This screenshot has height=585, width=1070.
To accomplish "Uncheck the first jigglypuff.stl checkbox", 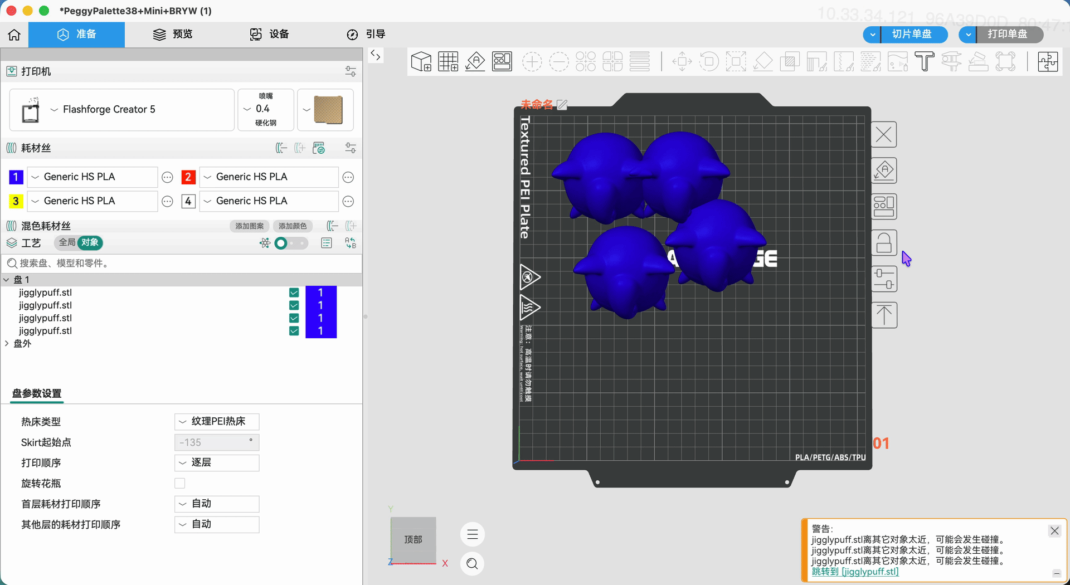I will (294, 292).
